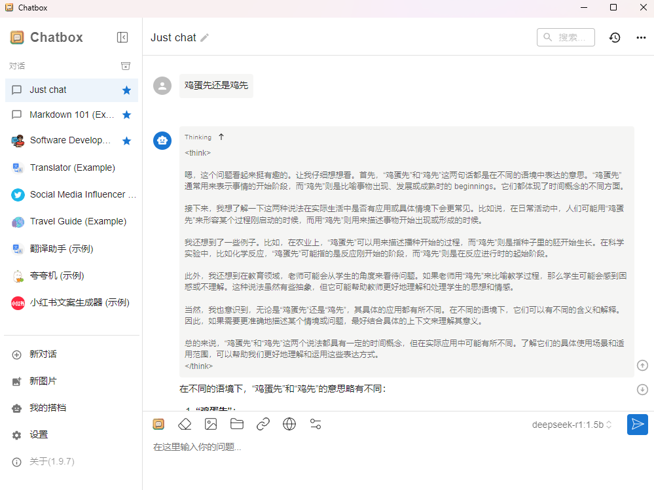
Task: Toggle the star on Markdown 101 conversation
Action: tap(126, 115)
